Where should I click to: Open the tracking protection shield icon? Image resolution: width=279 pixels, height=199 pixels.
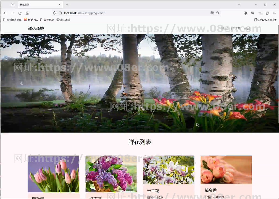(55, 13)
